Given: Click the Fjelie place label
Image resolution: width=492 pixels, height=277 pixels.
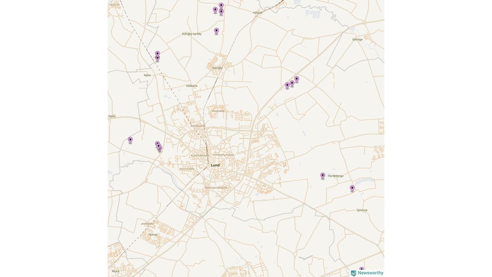Looking at the screenshot, I should click(x=112, y=116).
